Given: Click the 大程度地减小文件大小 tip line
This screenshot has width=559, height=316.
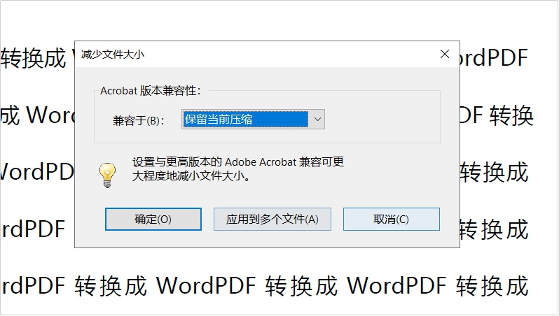Looking at the screenshot, I should tap(191, 176).
